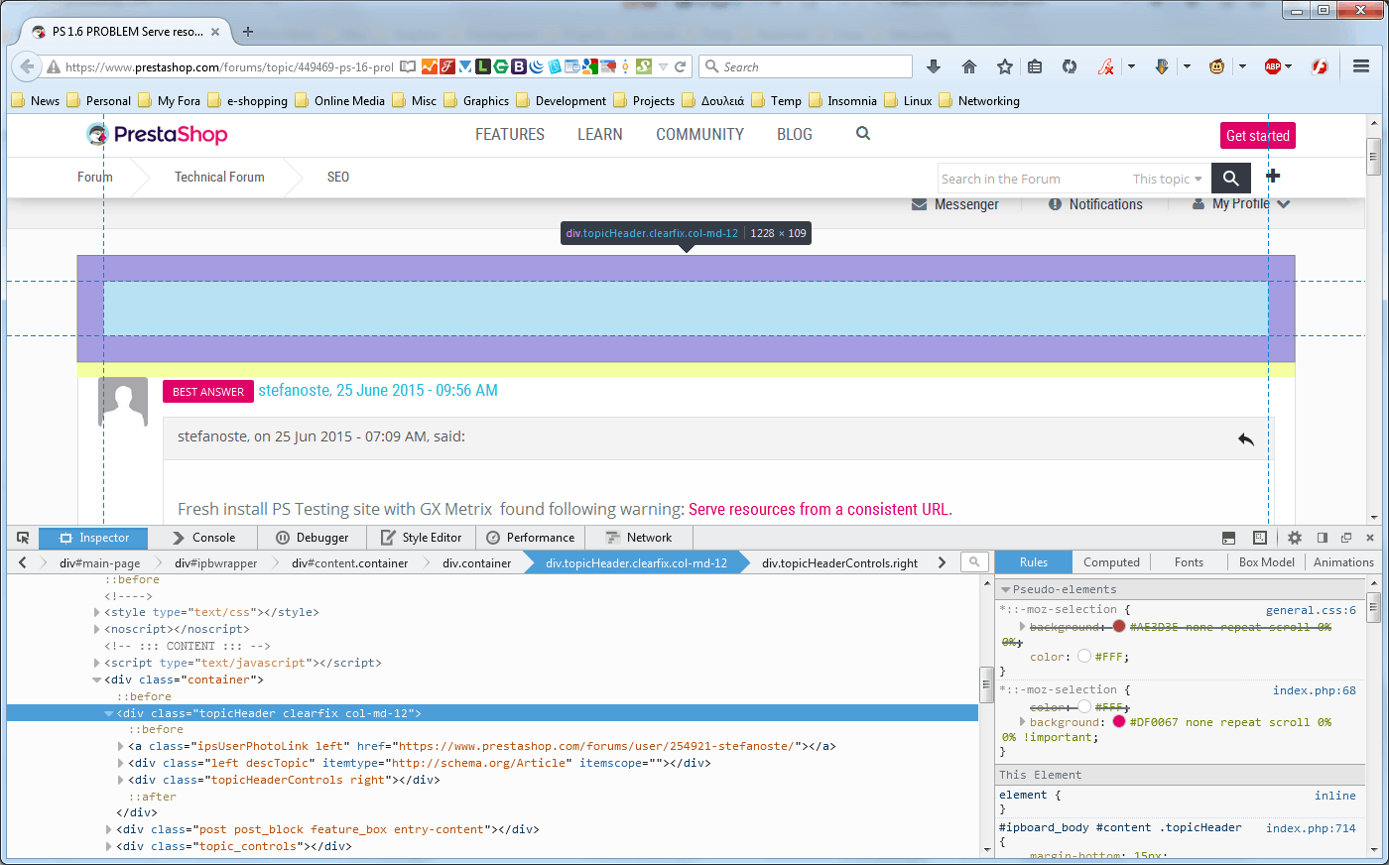Collapse the Pseudo-elements section
Image resolution: width=1389 pixels, height=865 pixels.
tap(1006, 589)
